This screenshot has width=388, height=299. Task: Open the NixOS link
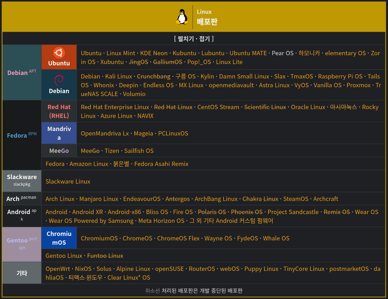point(83,269)
